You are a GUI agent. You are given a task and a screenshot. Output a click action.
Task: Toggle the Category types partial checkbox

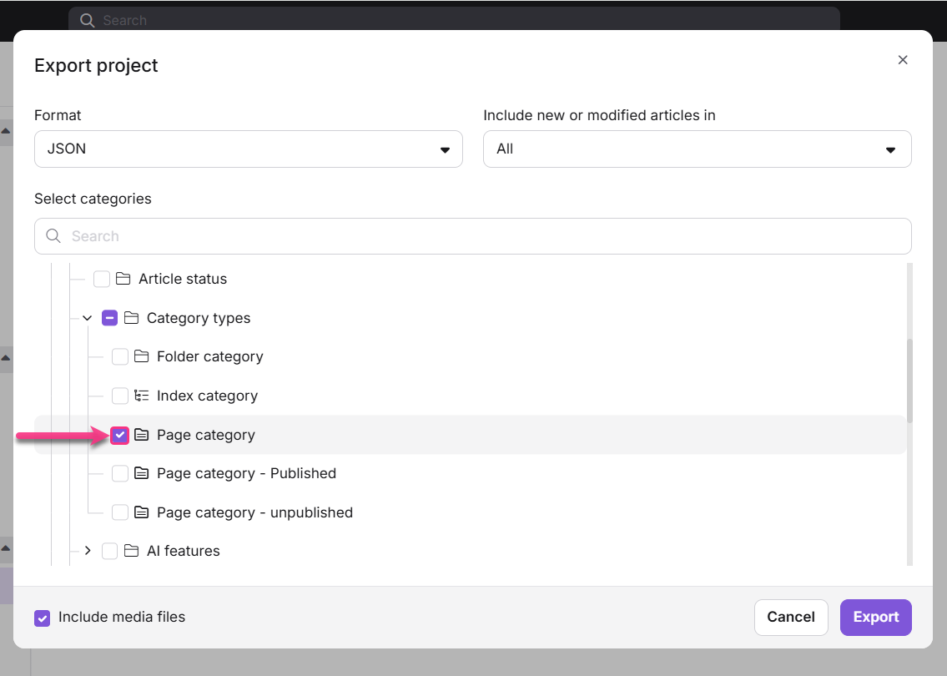click(x=109, y=318)
